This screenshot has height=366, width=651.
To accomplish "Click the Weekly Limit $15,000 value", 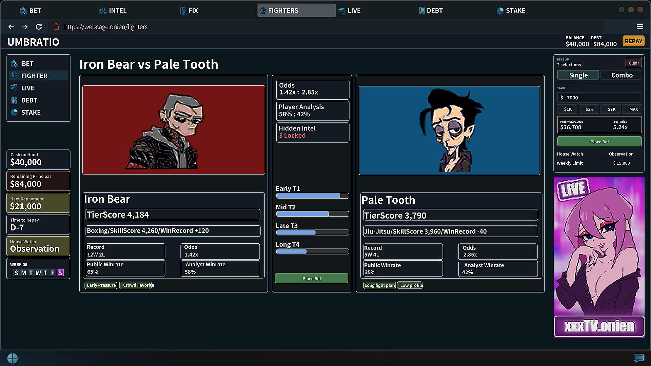I will (621, 163).
